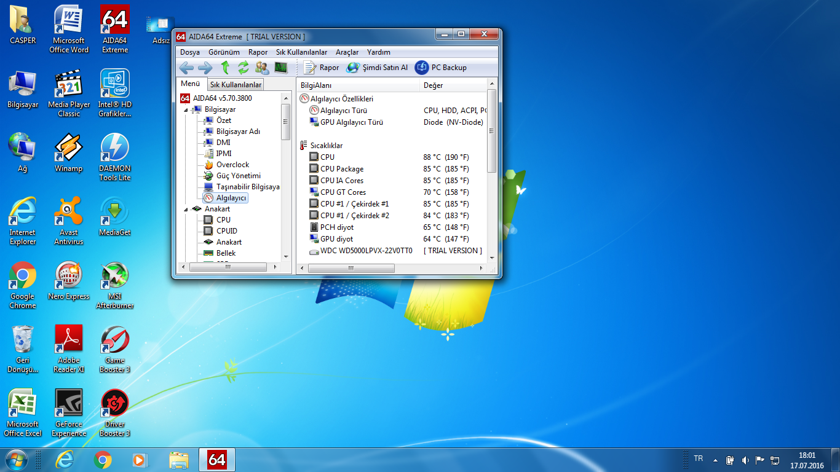
Task: Select Özet in the tree
Action: coord(218,120)
